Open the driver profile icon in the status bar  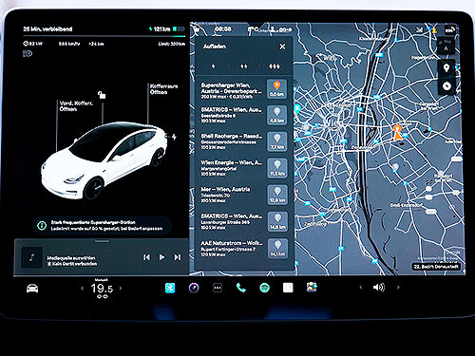[x=273, y=29]
